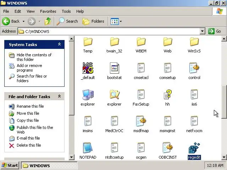Image resolution: width=227 pixels, height=170 pixels.
Task: Click the Forward arrow button
Action: 32,21
